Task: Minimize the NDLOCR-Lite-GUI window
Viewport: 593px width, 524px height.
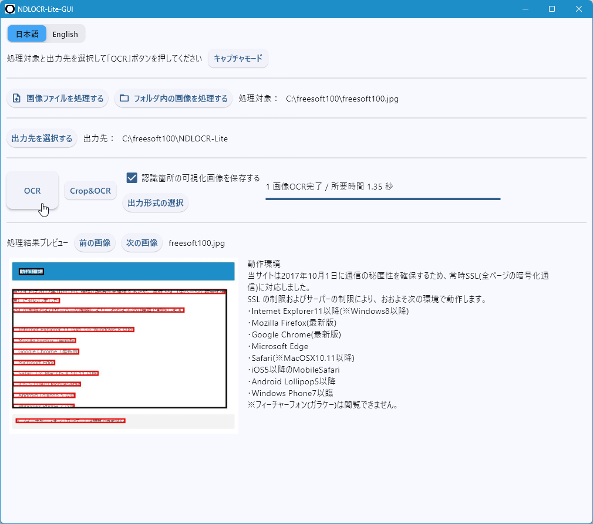Action: click(525, 9)
